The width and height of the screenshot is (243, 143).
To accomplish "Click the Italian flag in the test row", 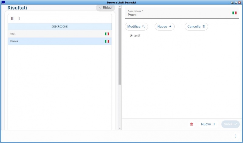I will 107,34.
